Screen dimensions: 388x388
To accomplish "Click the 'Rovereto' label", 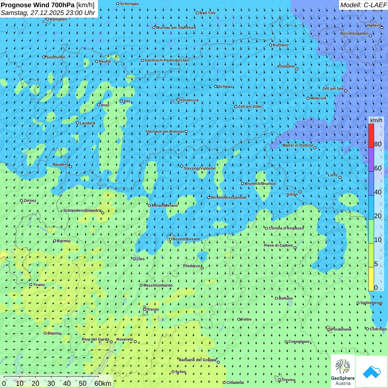I will (125, 339).
